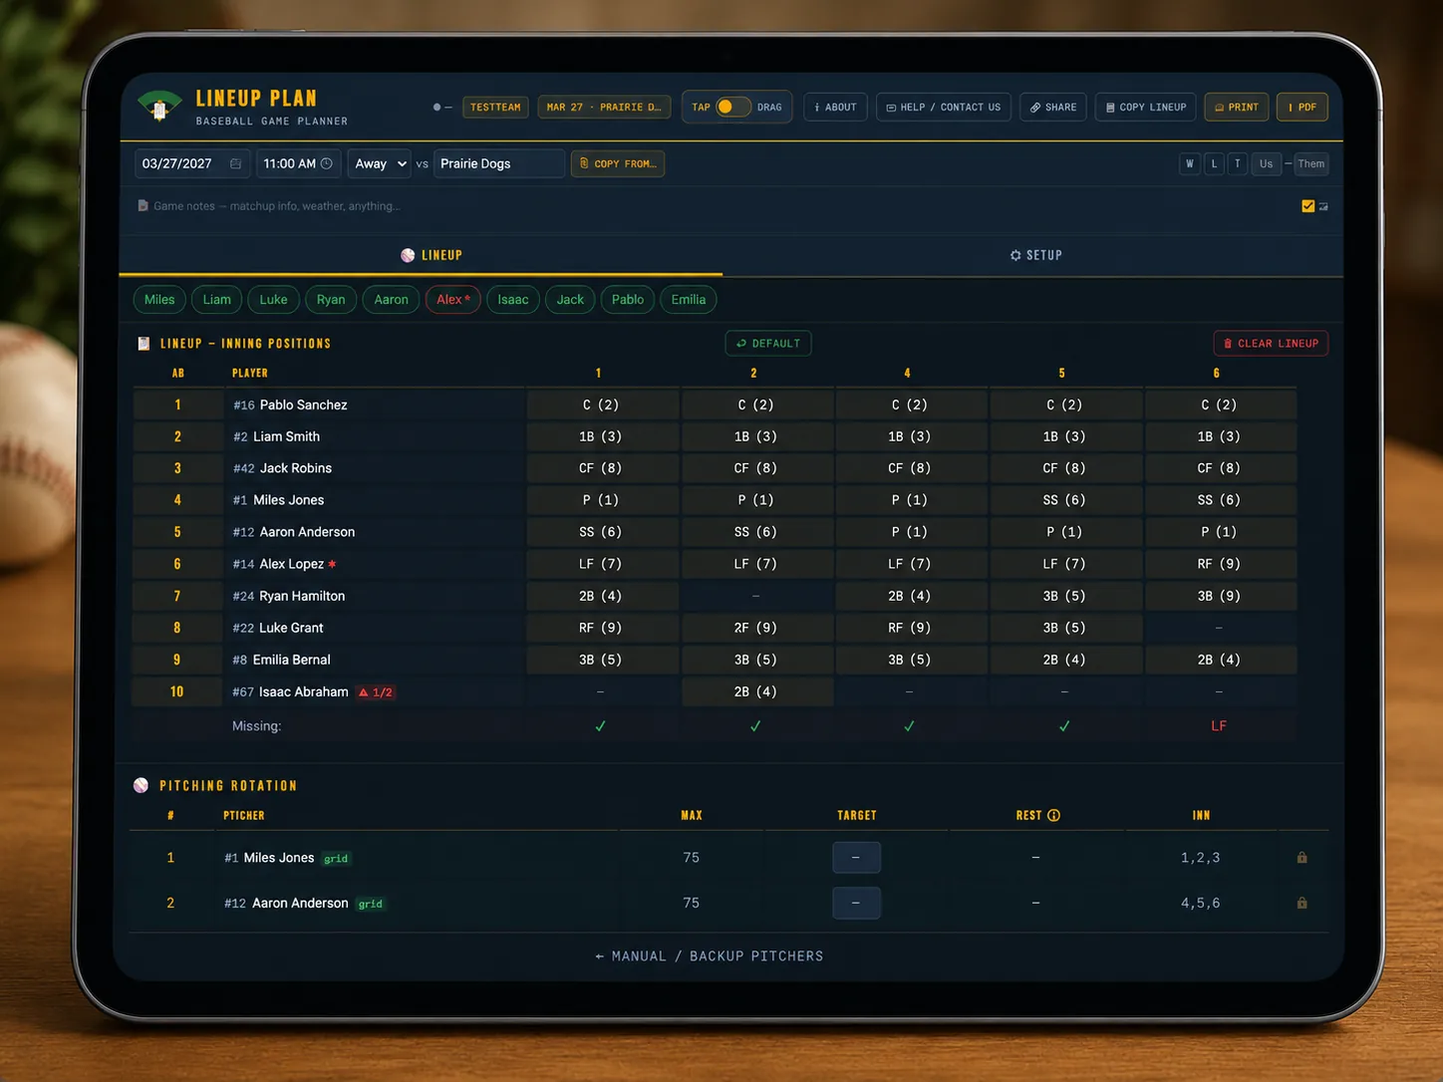Click the Copy From button
Image resolution: width=1443 pixels, height=1082 pixels.
(x=618, y=163)
